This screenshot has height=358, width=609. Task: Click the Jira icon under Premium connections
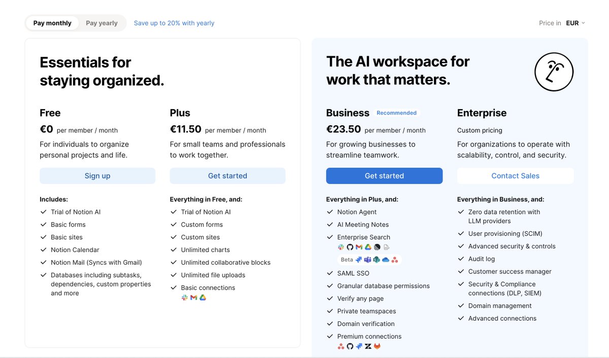point(359,346)
